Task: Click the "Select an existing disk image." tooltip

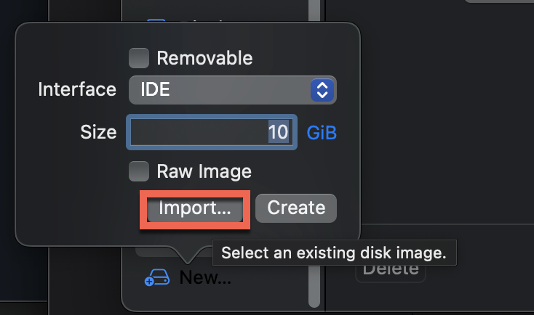Action: pyautogui.click(x=333, y=253)
